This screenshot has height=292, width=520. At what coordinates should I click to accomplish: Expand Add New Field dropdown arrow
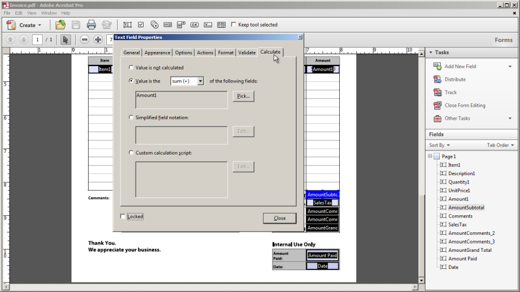[x=510, y=67]
